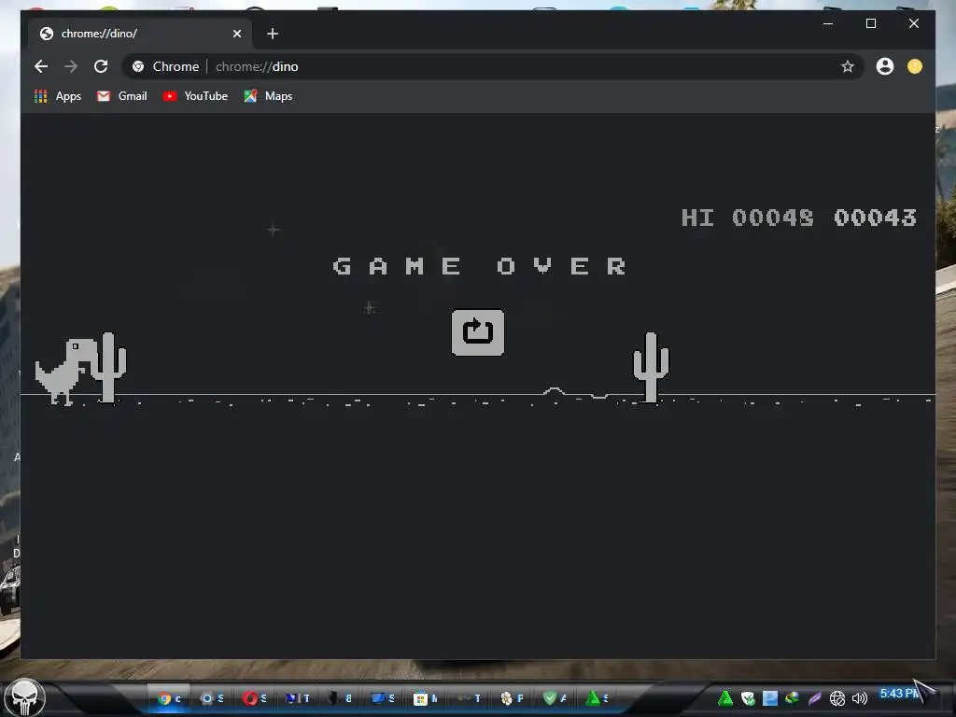Open the Chrome profile account icon
This screenshot has height=717, width=956.
click(885, 66)
